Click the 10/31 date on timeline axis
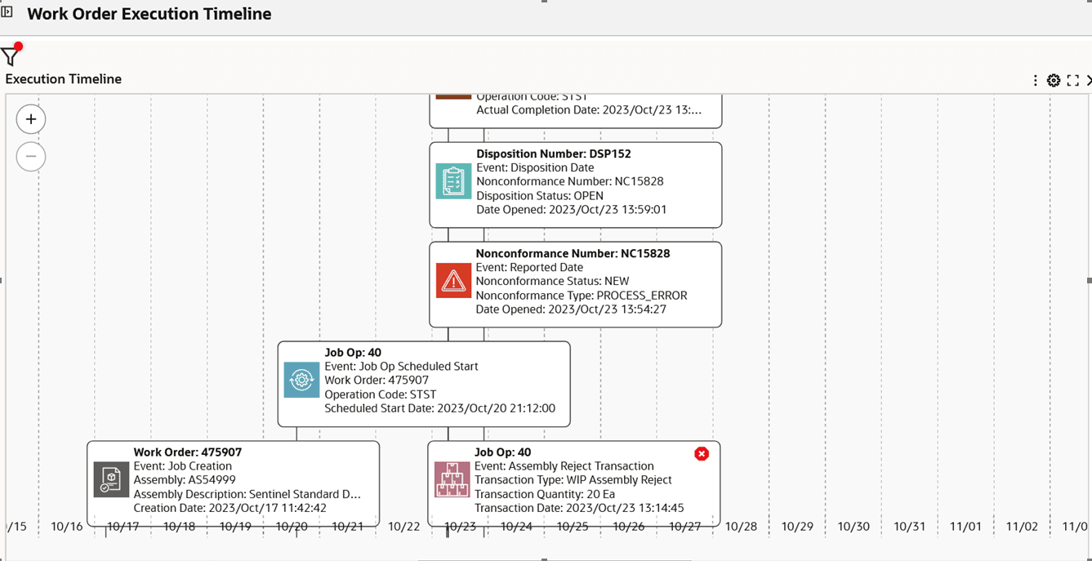This screenshot has height=561, width=1092. [909, 527]
